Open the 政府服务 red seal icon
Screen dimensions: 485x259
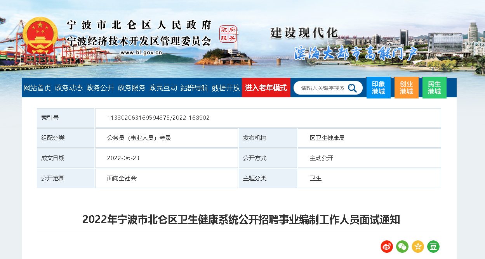[x=228, y=34]
